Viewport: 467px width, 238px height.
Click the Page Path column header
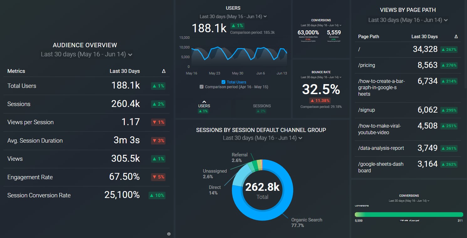369,37
